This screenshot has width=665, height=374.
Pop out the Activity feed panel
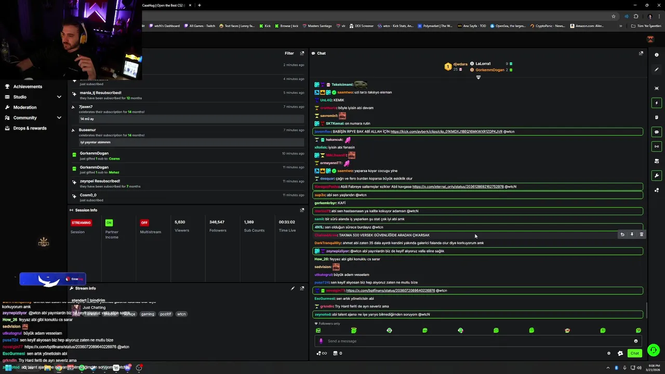click(302, 53)
